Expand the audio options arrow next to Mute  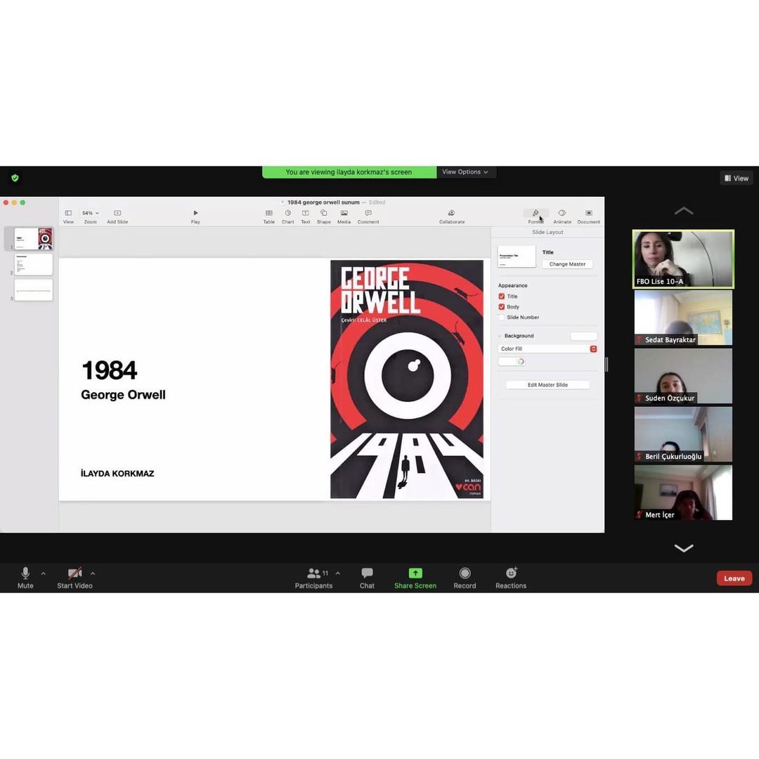[43, 573]
